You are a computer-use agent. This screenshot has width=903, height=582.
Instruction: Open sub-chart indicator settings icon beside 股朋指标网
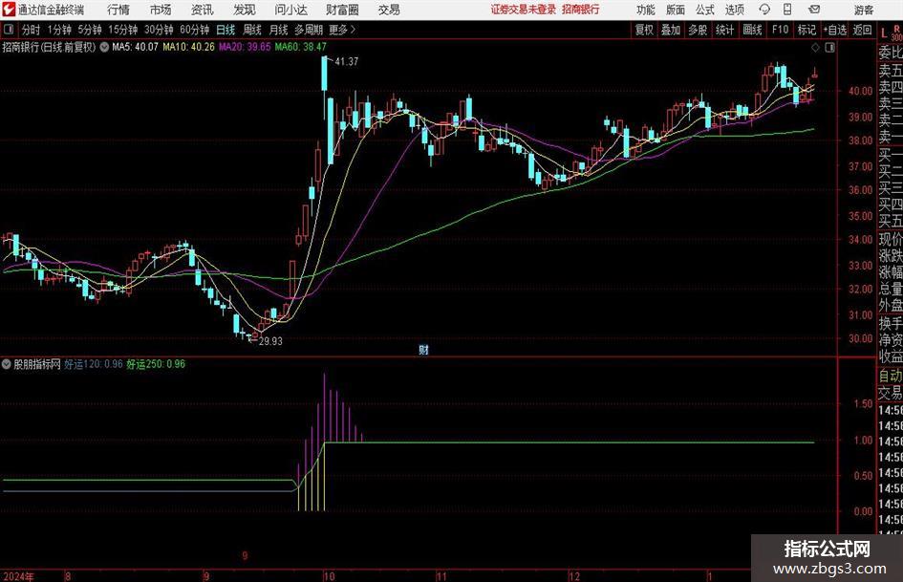(x=7, y=364)
